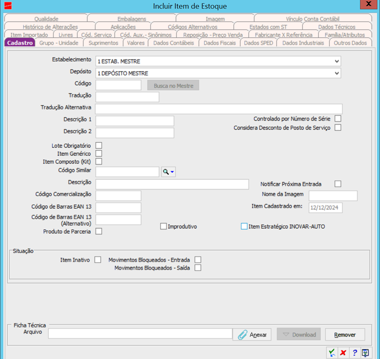380x359 pixels.
Task: Expand the Estabelecimento dropdown
Action: click(x=336, y=61)
